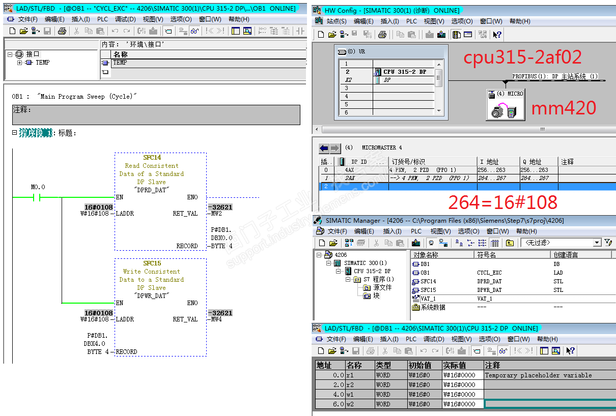Screen dimensions: 616x416
Task: Click Upload to PG icon in HW Config
Action: pyautogui.click(x=441, y=35)
